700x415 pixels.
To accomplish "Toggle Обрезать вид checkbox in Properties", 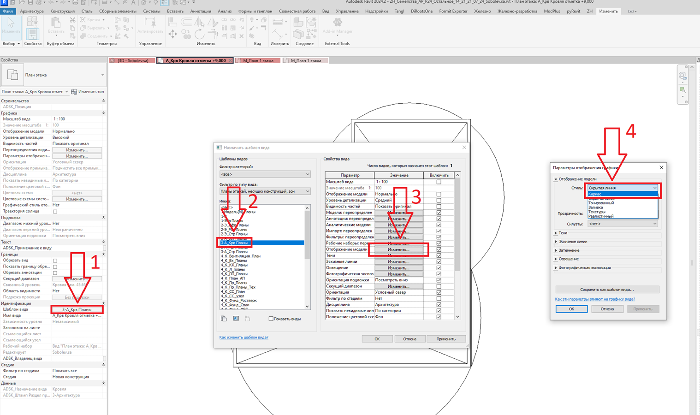I will pos(55,261).
